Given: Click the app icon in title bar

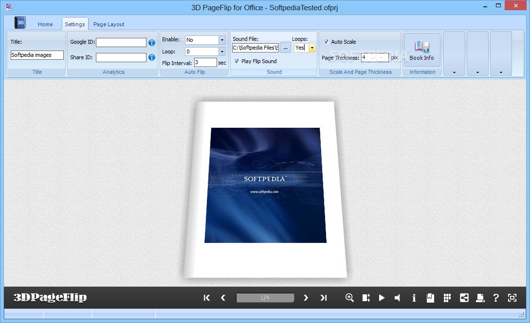Looking at the screenshot, I should pos(9,7).
